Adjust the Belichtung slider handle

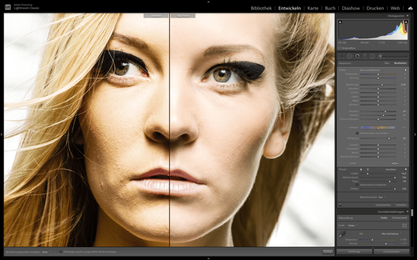click(382, 85)
